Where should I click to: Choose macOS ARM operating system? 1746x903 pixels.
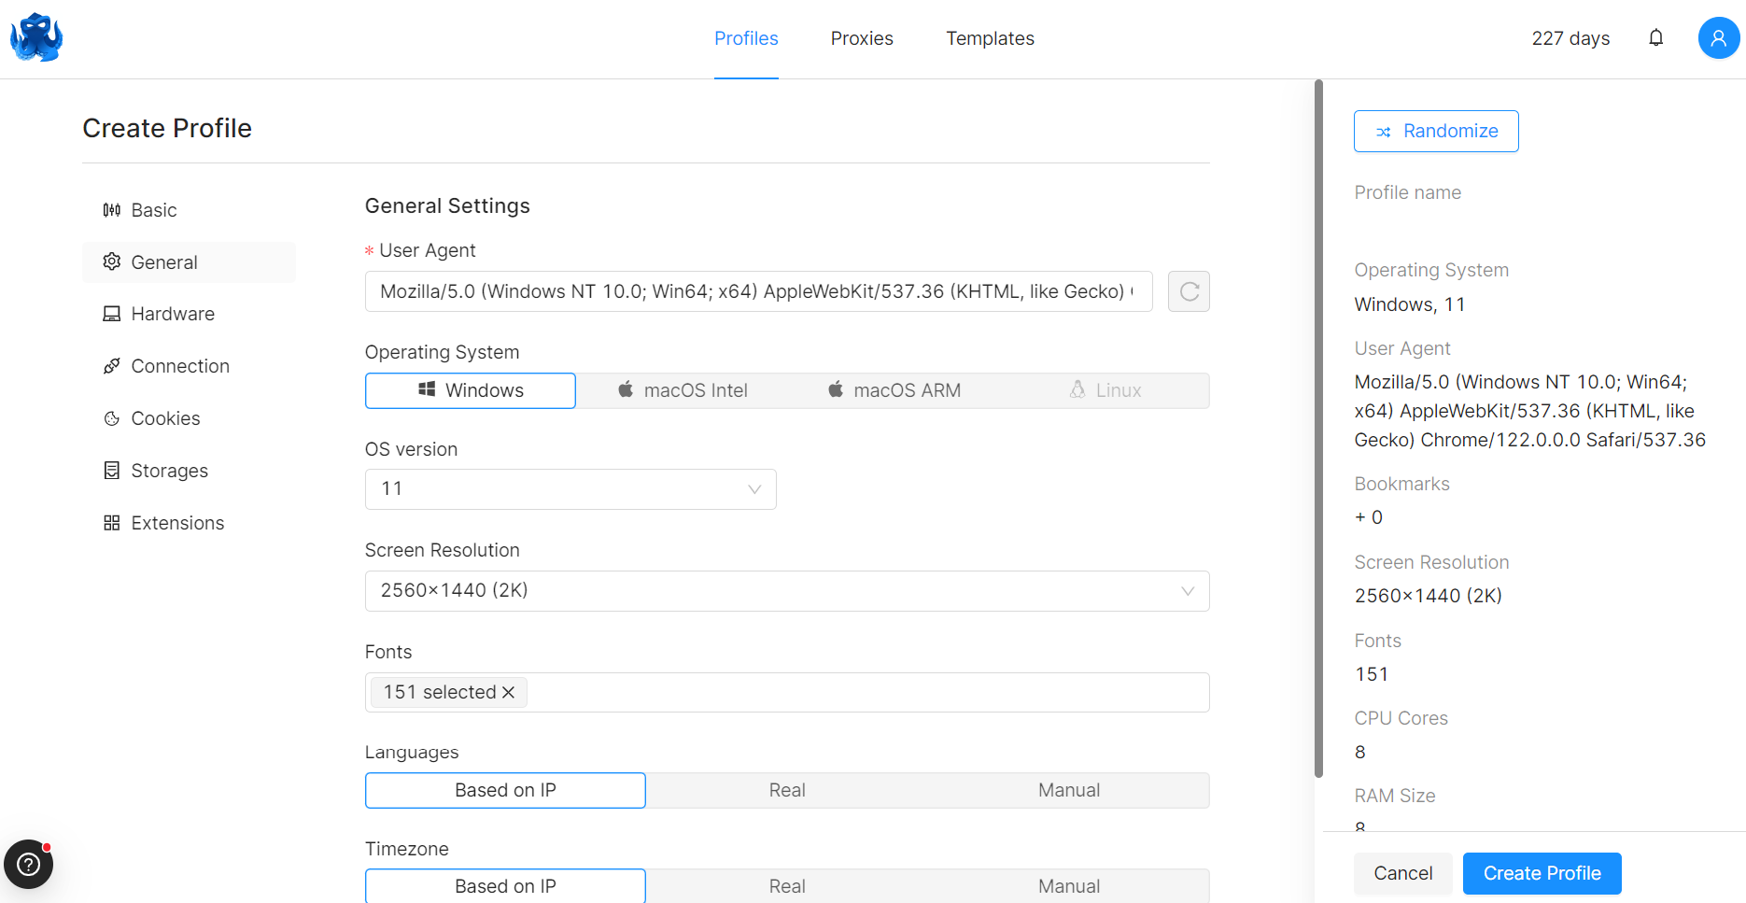(894, 390)
